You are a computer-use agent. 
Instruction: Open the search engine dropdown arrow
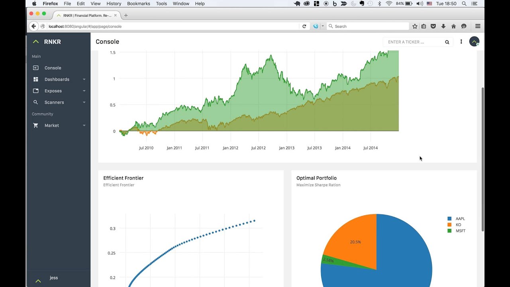(322, 26)
